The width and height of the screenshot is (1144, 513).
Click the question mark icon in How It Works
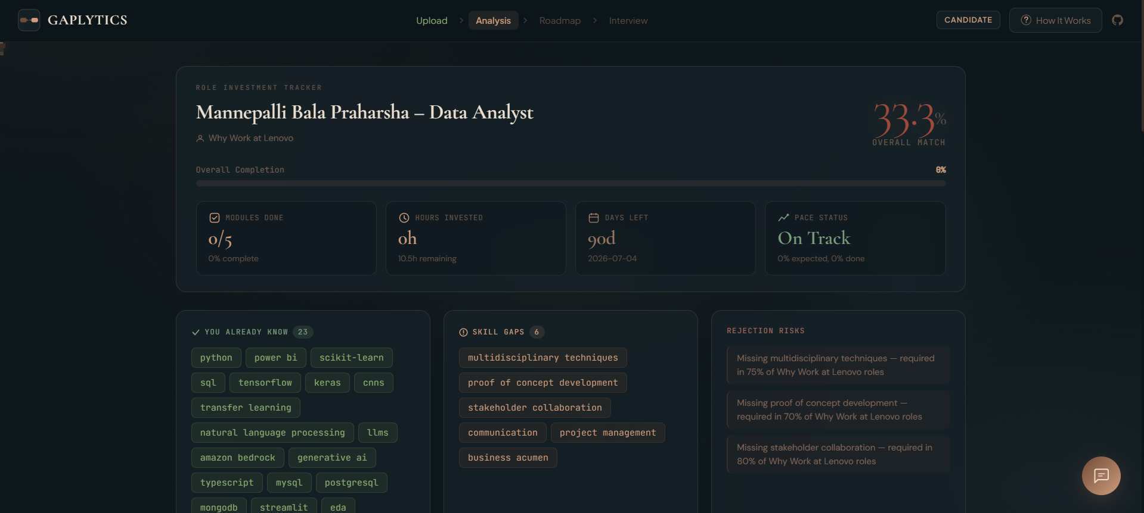pyautogui.click(x=1026, y=20)
